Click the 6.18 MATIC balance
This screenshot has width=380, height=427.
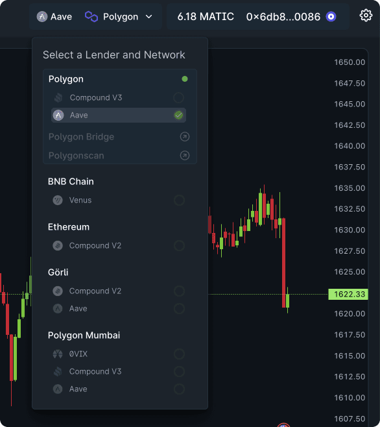[206, 17]
